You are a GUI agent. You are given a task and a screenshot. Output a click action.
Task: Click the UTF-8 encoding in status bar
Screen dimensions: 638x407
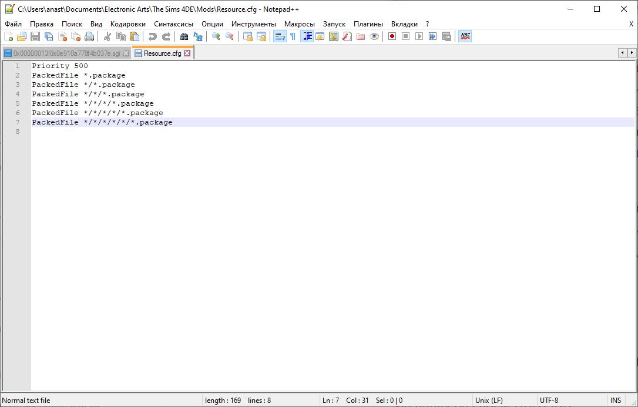click(549, 401)
